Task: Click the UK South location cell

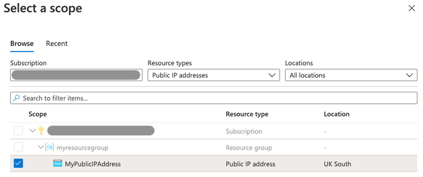Action: [x=337, y=164]
